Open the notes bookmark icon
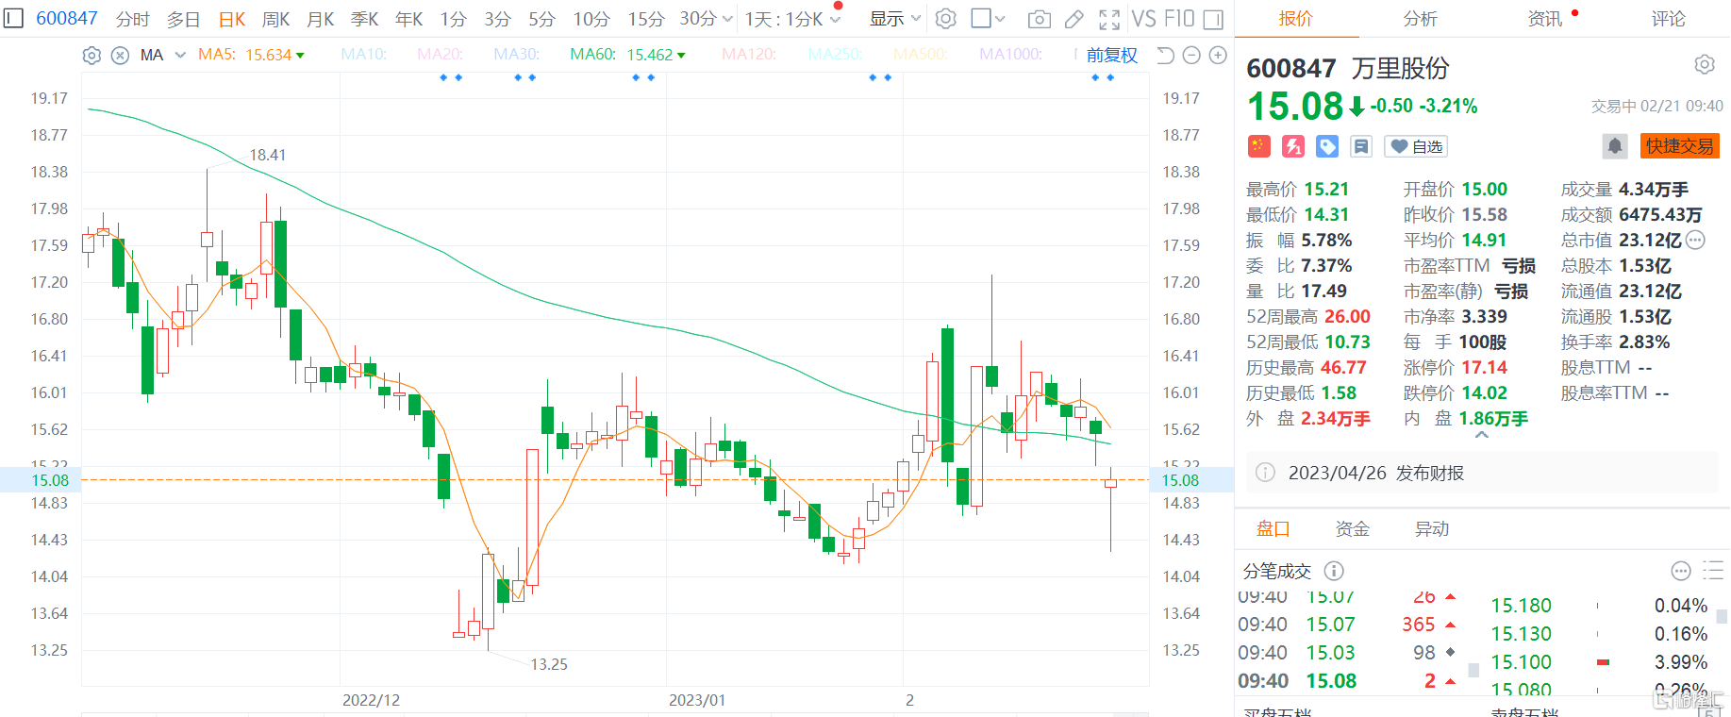Viewport: 1731px width, 717px height. coord(1360,146)
